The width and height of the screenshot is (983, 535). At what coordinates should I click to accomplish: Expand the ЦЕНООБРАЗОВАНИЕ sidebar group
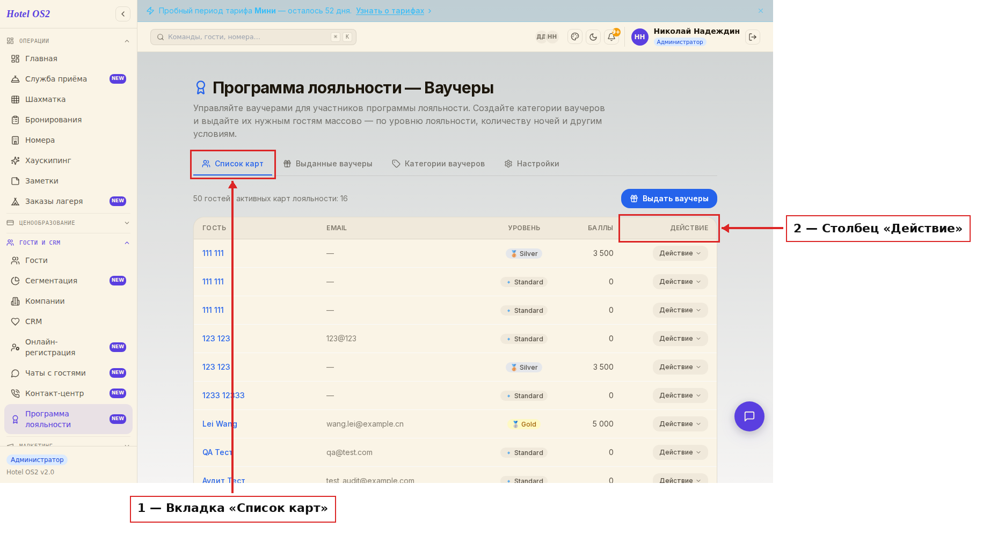point(68,223)
